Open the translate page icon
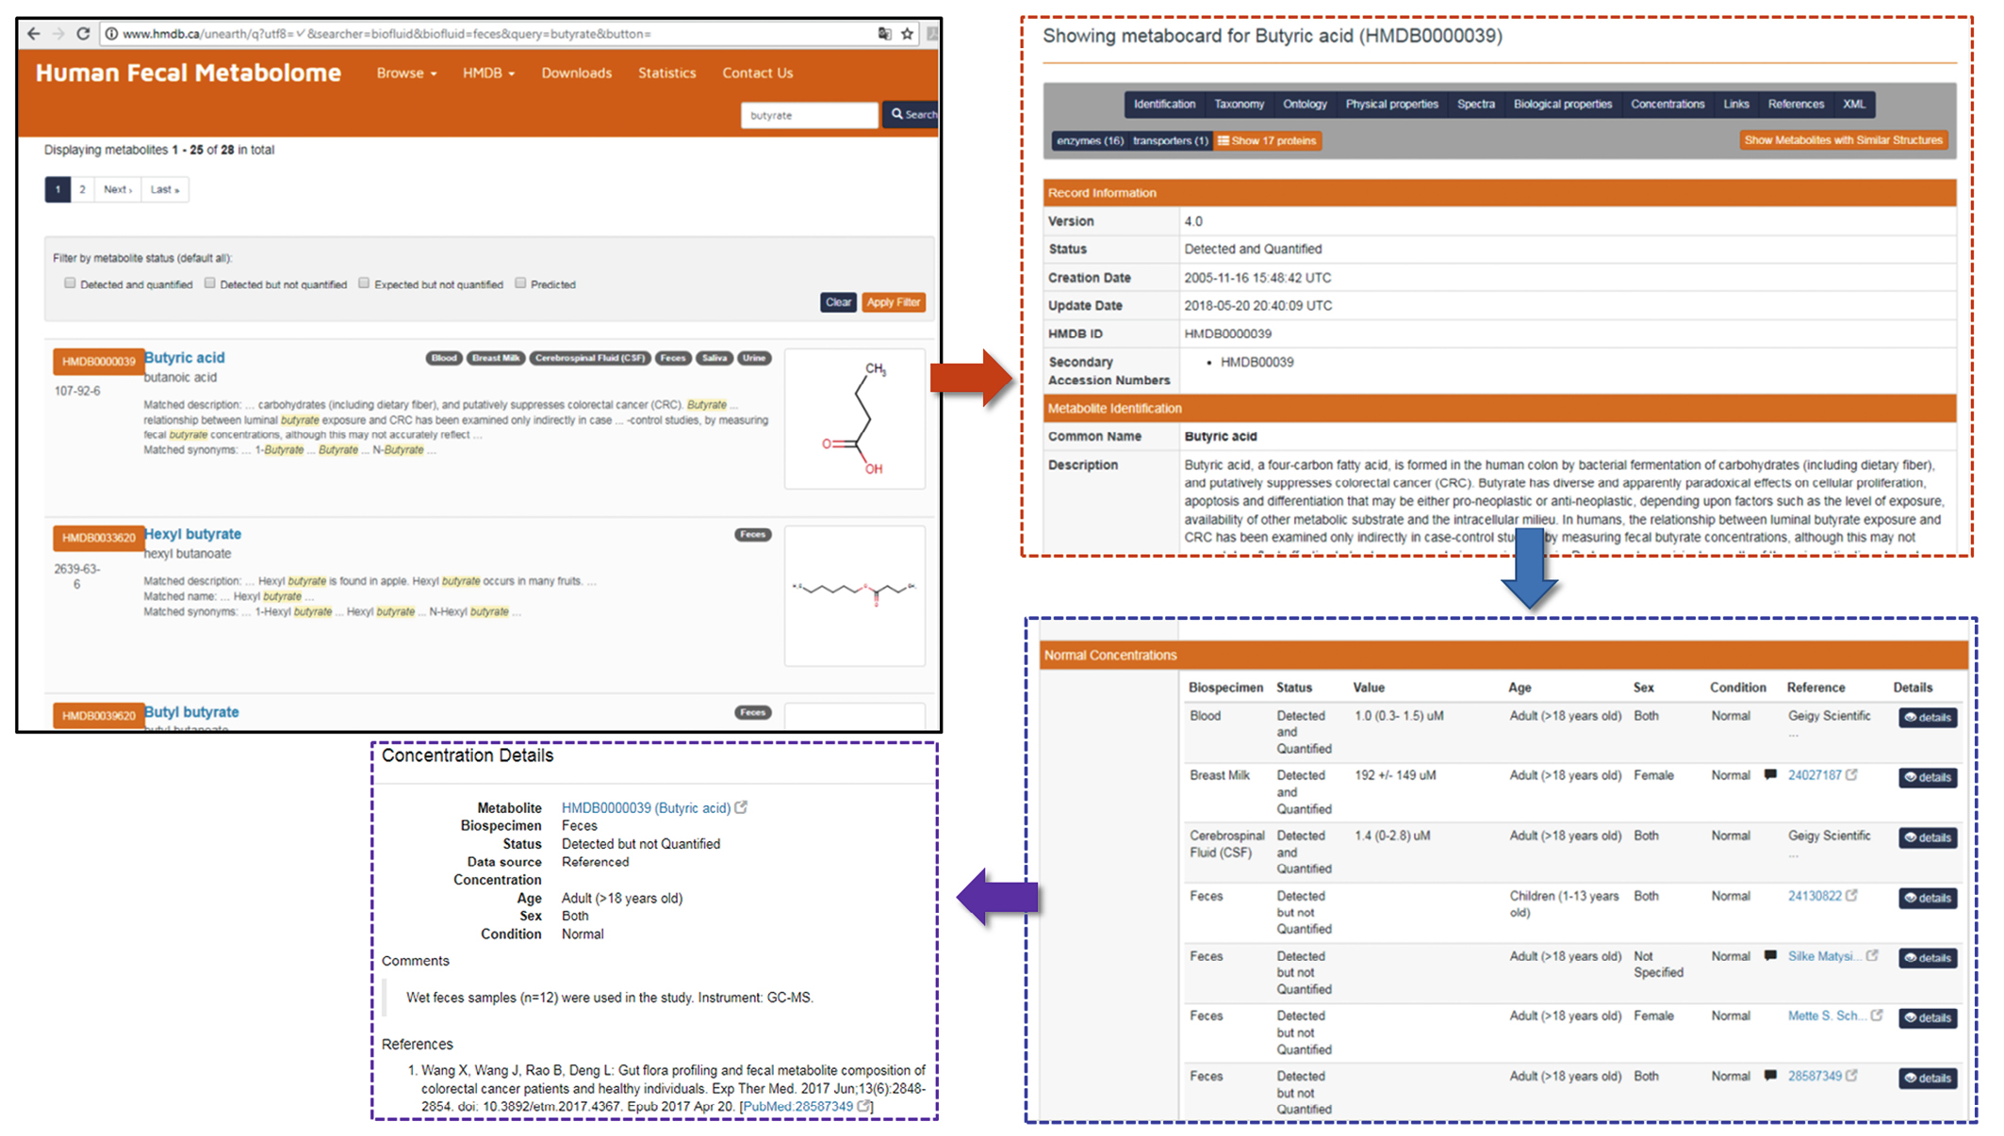Image resolution: width=2004 pixels, height=1136 pixels. (884, 34)
